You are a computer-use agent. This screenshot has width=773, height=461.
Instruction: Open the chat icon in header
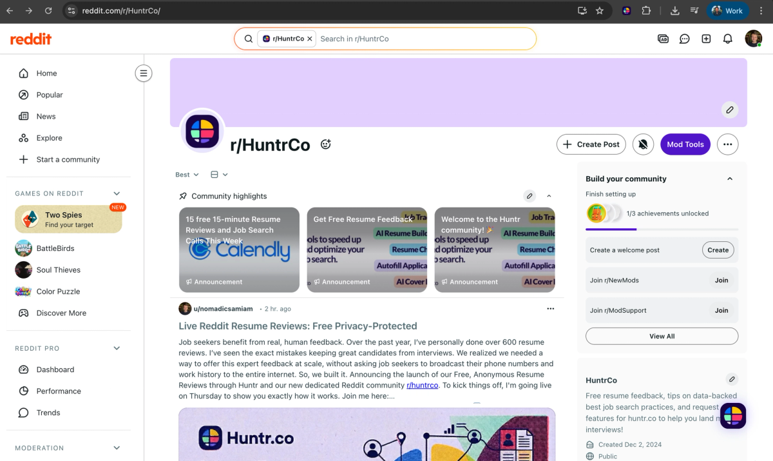pos(685,39)
